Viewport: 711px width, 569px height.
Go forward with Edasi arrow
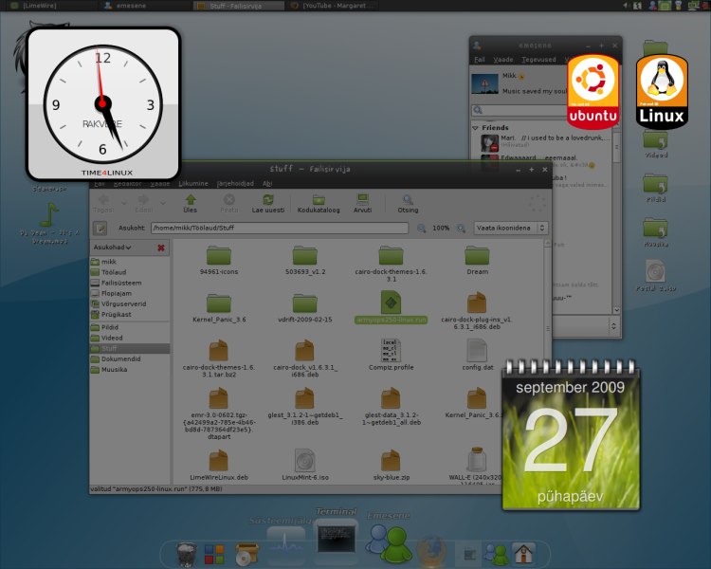[x=144, y=204]
